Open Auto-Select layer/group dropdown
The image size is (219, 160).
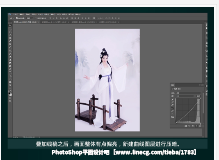coord(30,18)
